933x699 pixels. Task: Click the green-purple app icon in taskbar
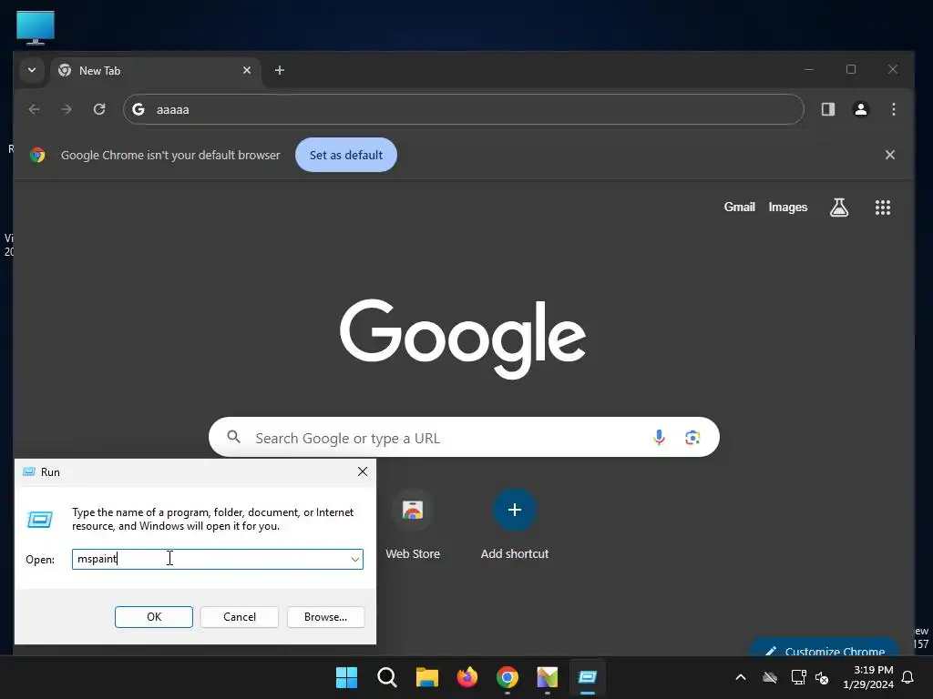548,677
